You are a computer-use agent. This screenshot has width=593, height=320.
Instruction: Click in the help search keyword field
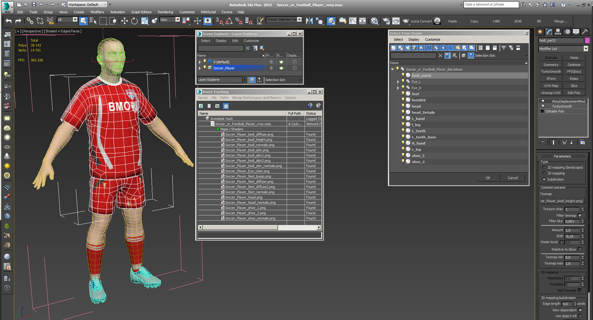(491, 4)
